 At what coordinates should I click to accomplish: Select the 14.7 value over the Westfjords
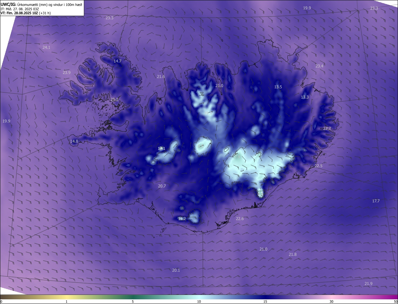point(118,61)
